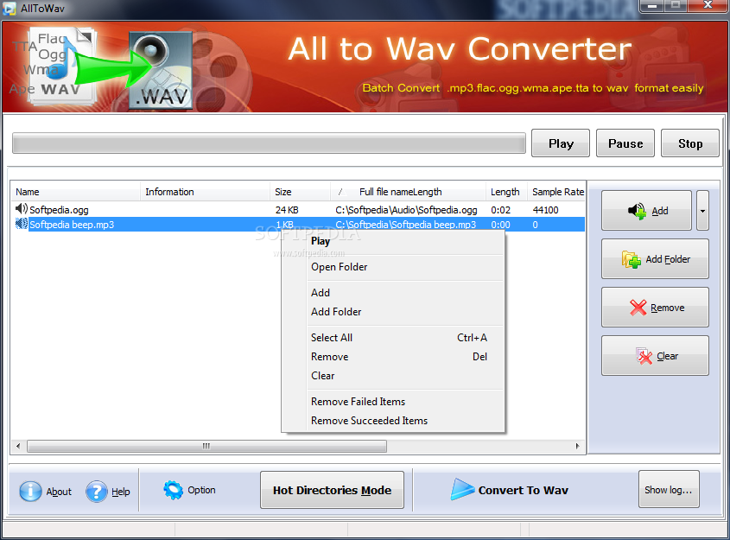730x540 pixels.
Task: Open the Help label link
Action: (x=121, y=492)
